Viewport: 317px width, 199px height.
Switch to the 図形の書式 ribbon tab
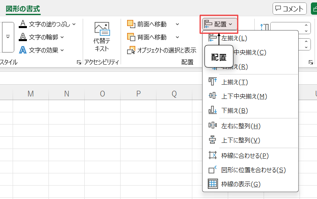click(x=23, y=9)
